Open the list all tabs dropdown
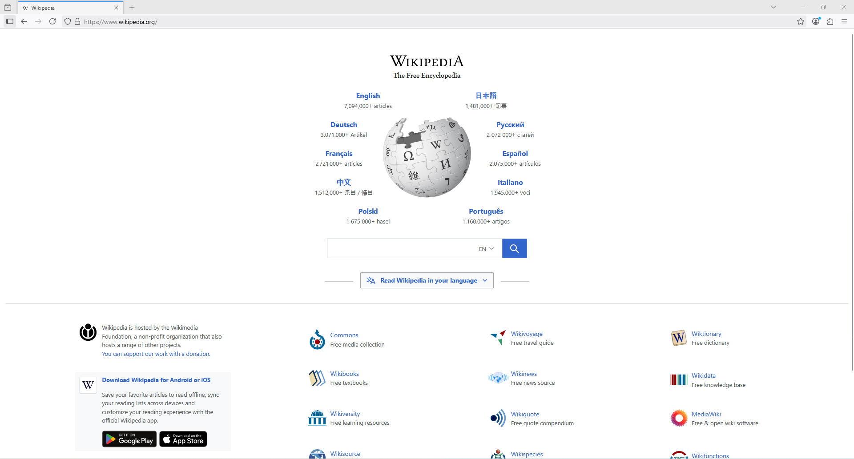854x459 pixels. pyautogui.click(x=773, y=7)
